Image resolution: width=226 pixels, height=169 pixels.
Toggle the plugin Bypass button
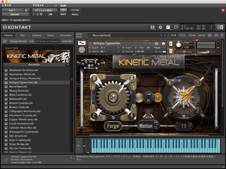point(74,10)
